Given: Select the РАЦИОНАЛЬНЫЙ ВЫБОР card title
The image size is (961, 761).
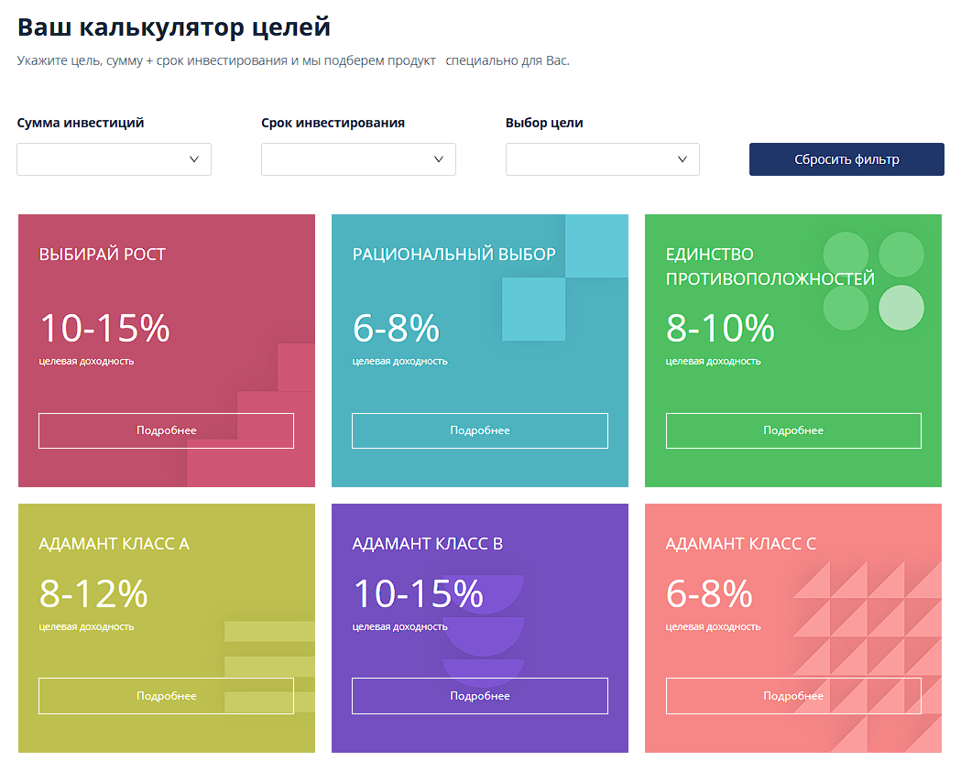Looking at the screenshot, I should [453, 255].
